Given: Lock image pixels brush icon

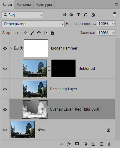Looking at the screenshot, I should click(32, 33).
